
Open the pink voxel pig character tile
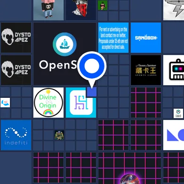48,10
